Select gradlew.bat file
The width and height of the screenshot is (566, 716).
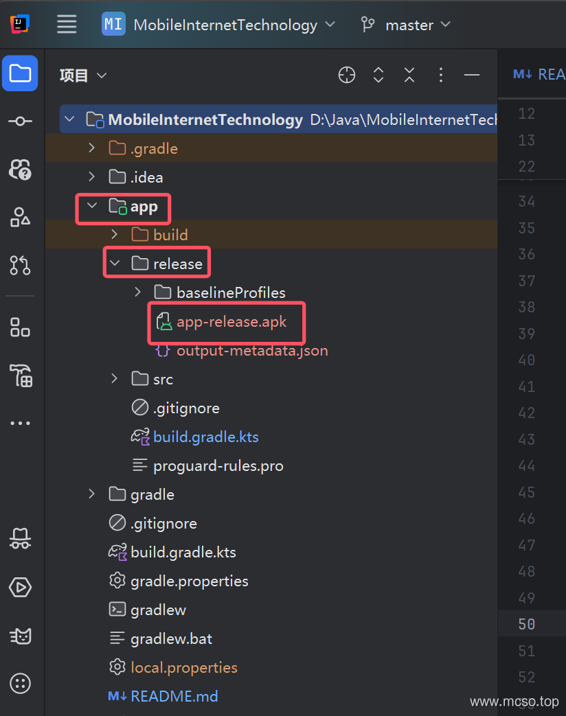click(x=171, y=639)
